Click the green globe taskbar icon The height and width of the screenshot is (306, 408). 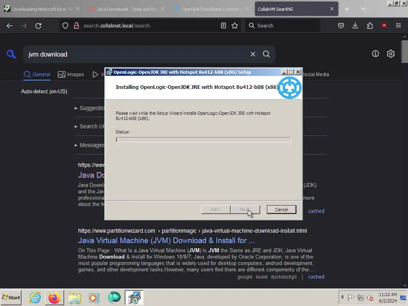tap(114, 297)
